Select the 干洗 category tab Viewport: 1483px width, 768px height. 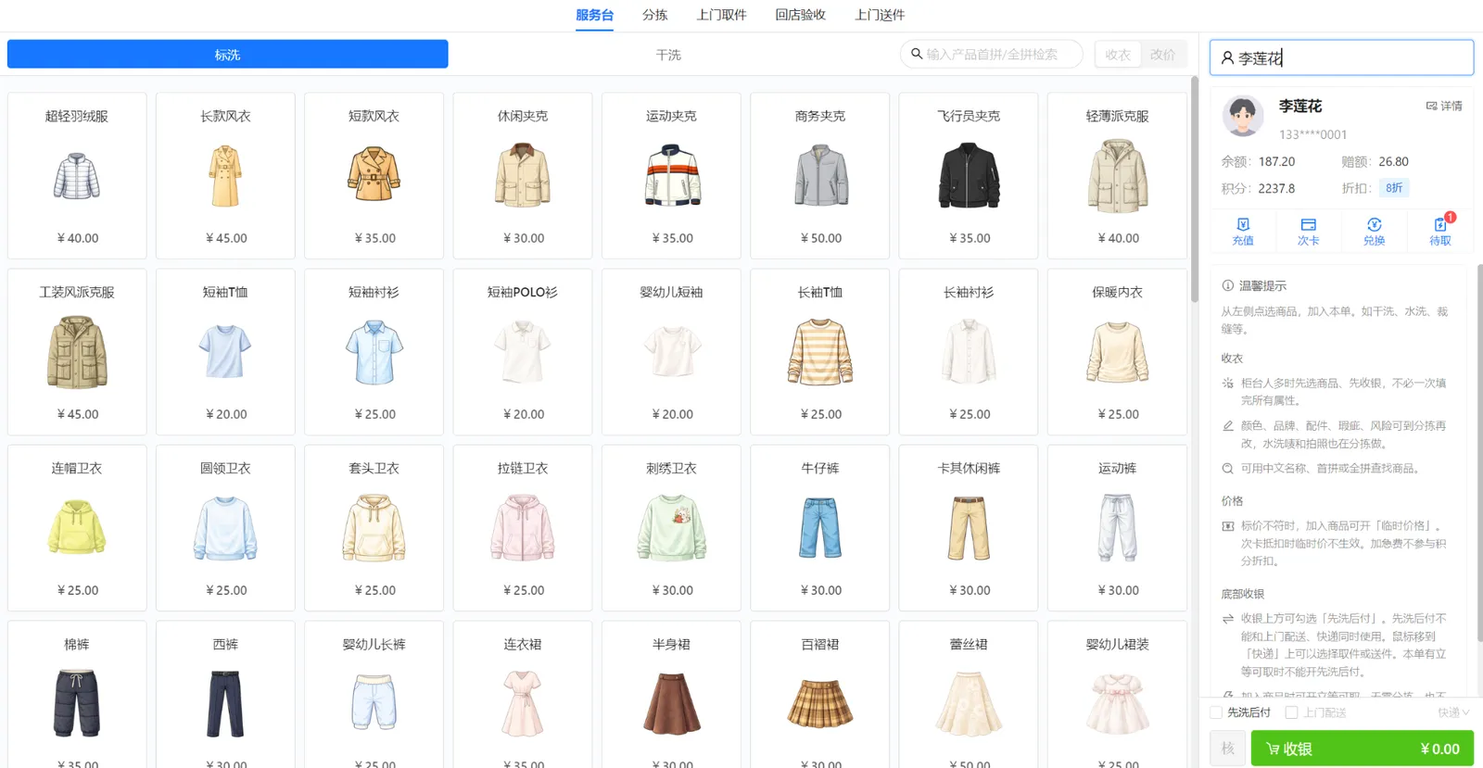pyautogui.click(x=668, y=55)
